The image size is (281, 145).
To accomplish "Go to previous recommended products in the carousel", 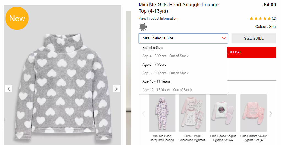I will (144, 113).
